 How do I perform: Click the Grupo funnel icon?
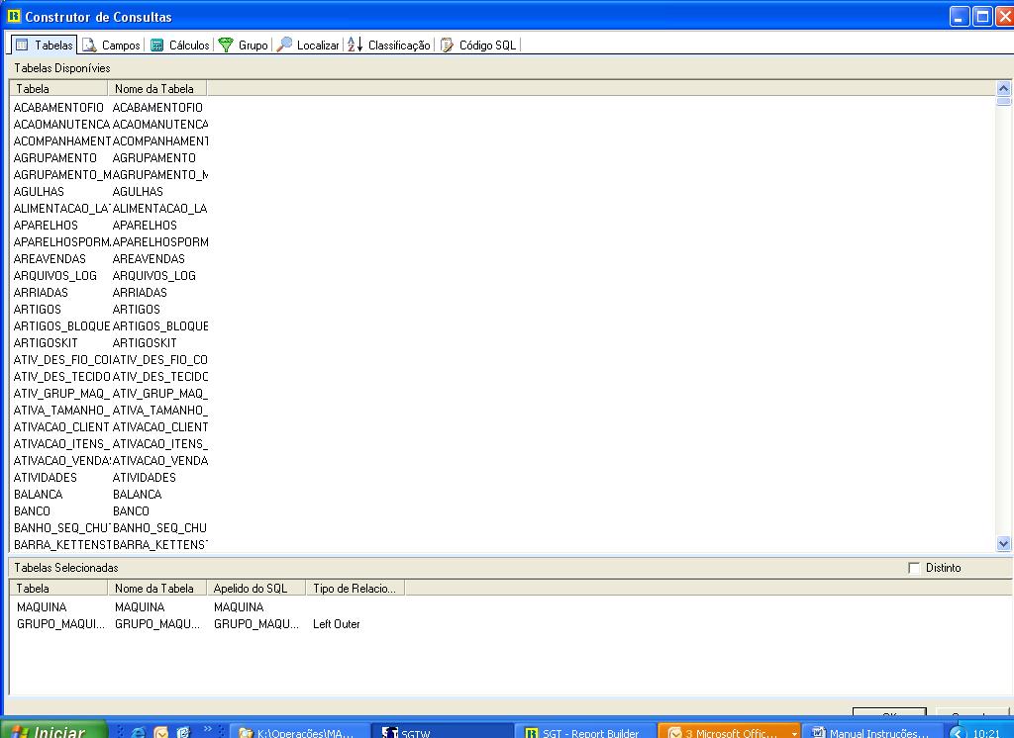pos(226,46)
